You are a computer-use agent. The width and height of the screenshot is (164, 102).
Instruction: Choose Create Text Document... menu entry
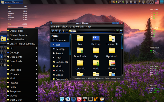(22, 44)
